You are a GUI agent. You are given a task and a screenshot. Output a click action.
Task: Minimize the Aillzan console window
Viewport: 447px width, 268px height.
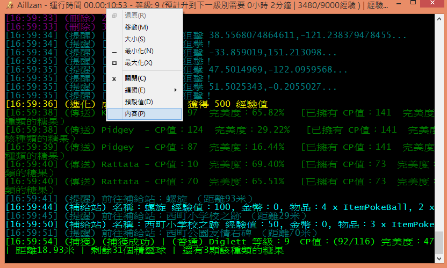click(399, 4)
